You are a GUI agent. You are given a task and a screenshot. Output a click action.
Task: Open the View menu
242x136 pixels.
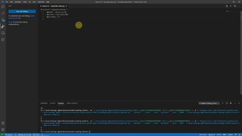(x=25, y=2)
